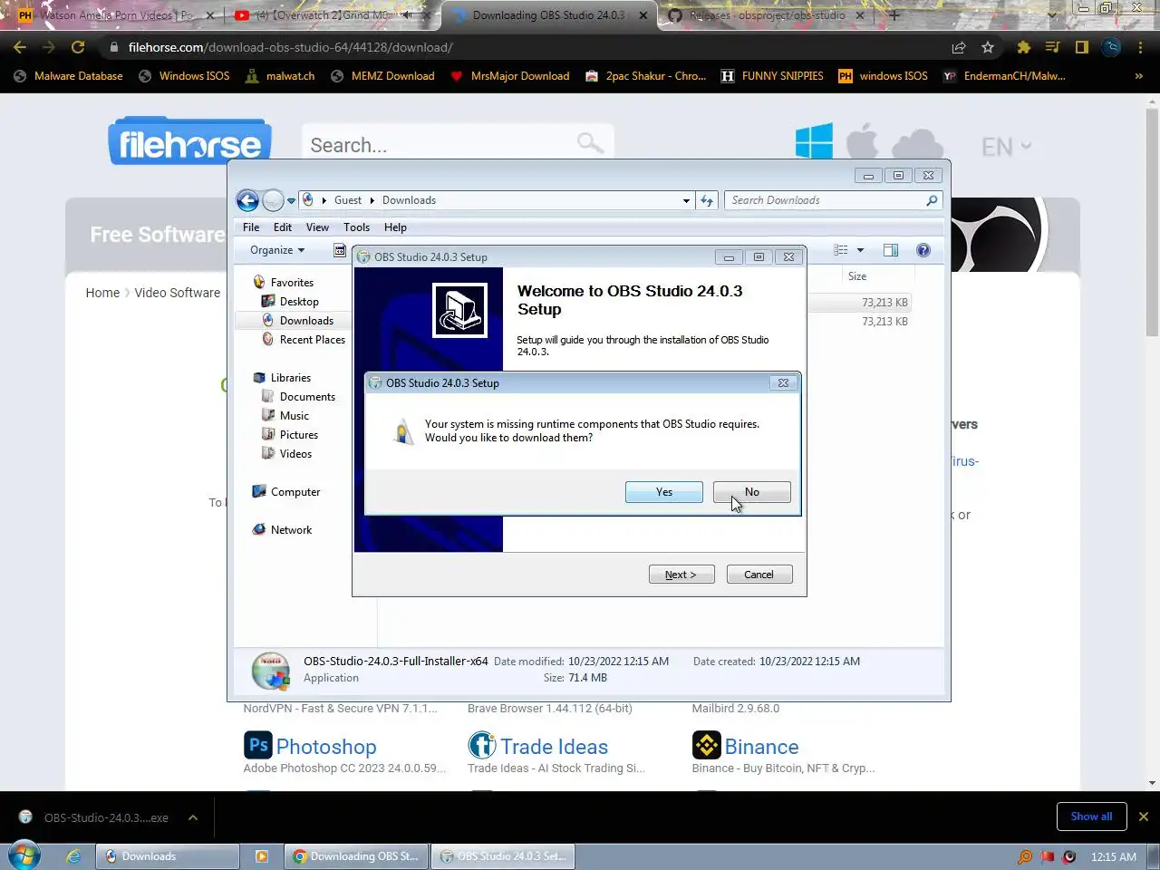This screenshot has height=870, width=1160.
Task: Click the Explorer forward arrow button
Action: pyautogui.click(x=273, y=200)
